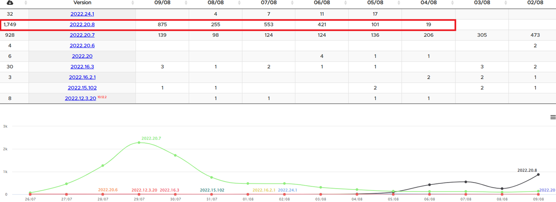Image resolution: width=556 pixels, height=202 pixels.
Task: Click the 2022.20.8 data point at 08/08
Action: coord(502,189)
